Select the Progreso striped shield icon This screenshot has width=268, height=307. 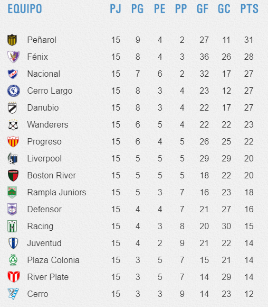tap(13, 141)
